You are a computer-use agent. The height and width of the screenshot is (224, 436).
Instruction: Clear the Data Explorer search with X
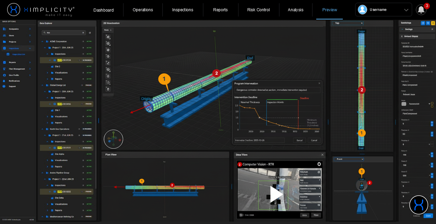pyautogui.click(x=83, y=33)
